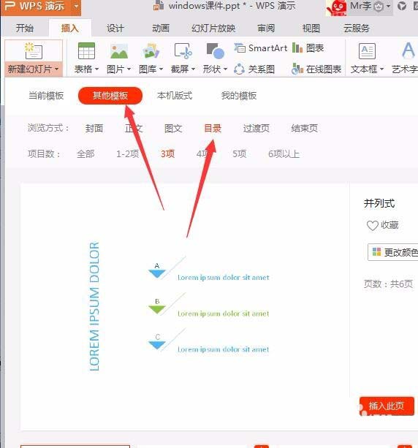Click the 插入此页 insert page button

[387, 406]
